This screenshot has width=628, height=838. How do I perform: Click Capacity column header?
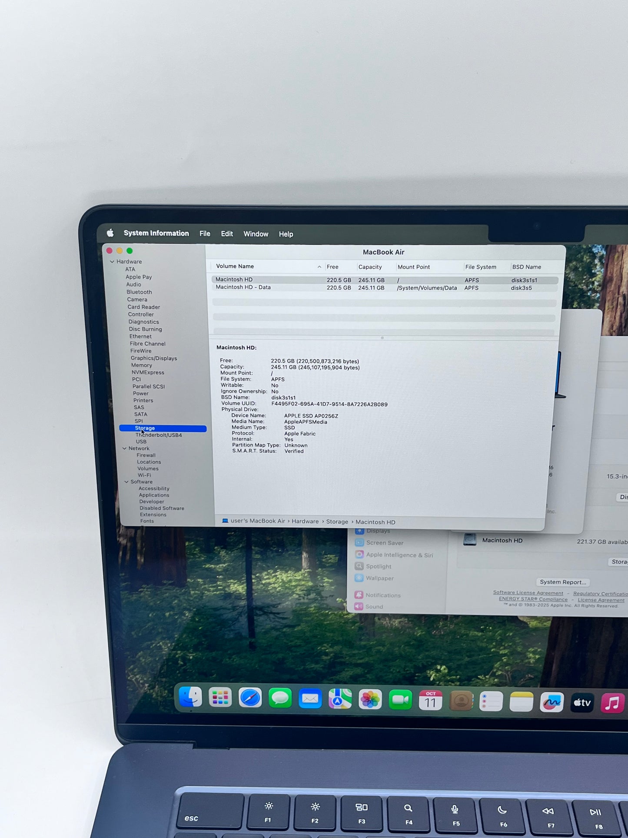coord(370,267)
